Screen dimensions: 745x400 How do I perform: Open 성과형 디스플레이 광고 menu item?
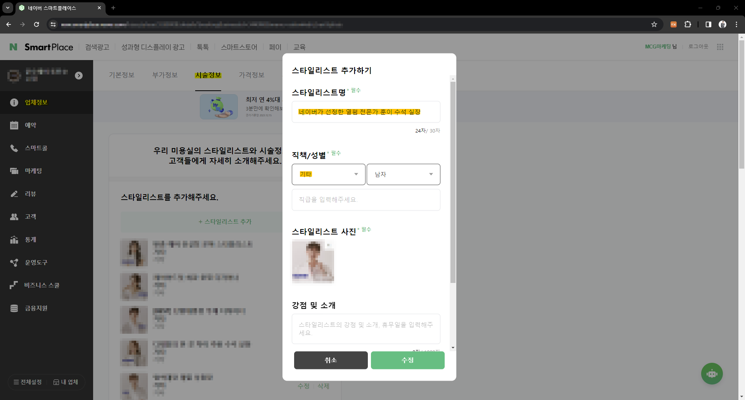click(x=153, y=47)
